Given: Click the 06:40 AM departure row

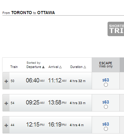Looking at the screenshot, I should point(47,81).
